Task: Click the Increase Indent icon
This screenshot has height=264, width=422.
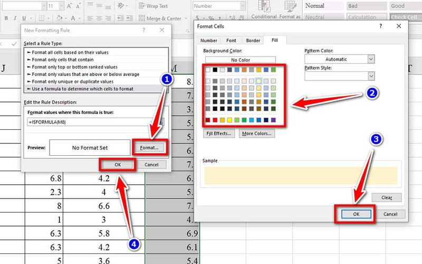Action: [130, 18]
